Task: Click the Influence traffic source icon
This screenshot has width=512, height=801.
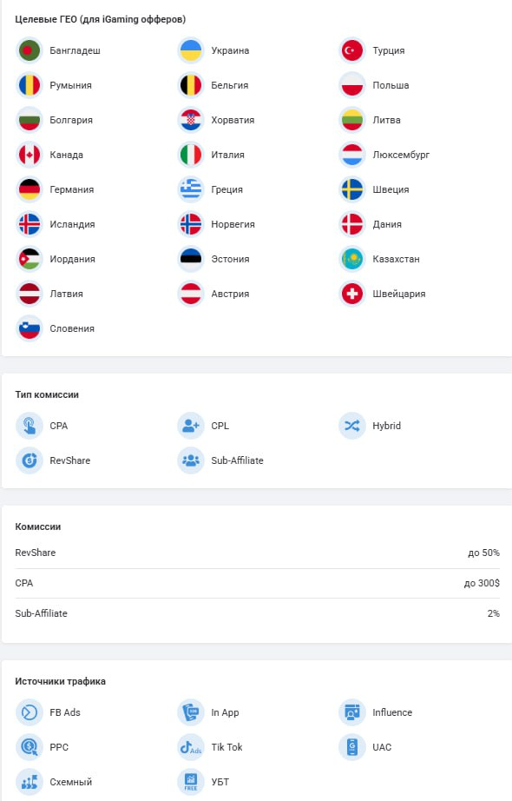Action: coord(352,712)
